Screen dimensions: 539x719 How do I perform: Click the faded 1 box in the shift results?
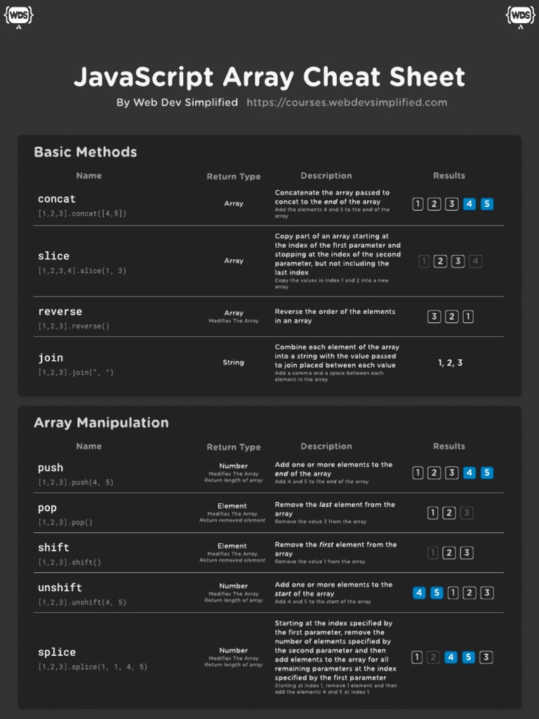point(433,553)
